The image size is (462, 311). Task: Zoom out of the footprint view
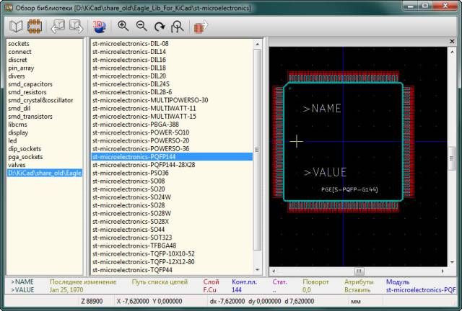[x=141, y=26]
